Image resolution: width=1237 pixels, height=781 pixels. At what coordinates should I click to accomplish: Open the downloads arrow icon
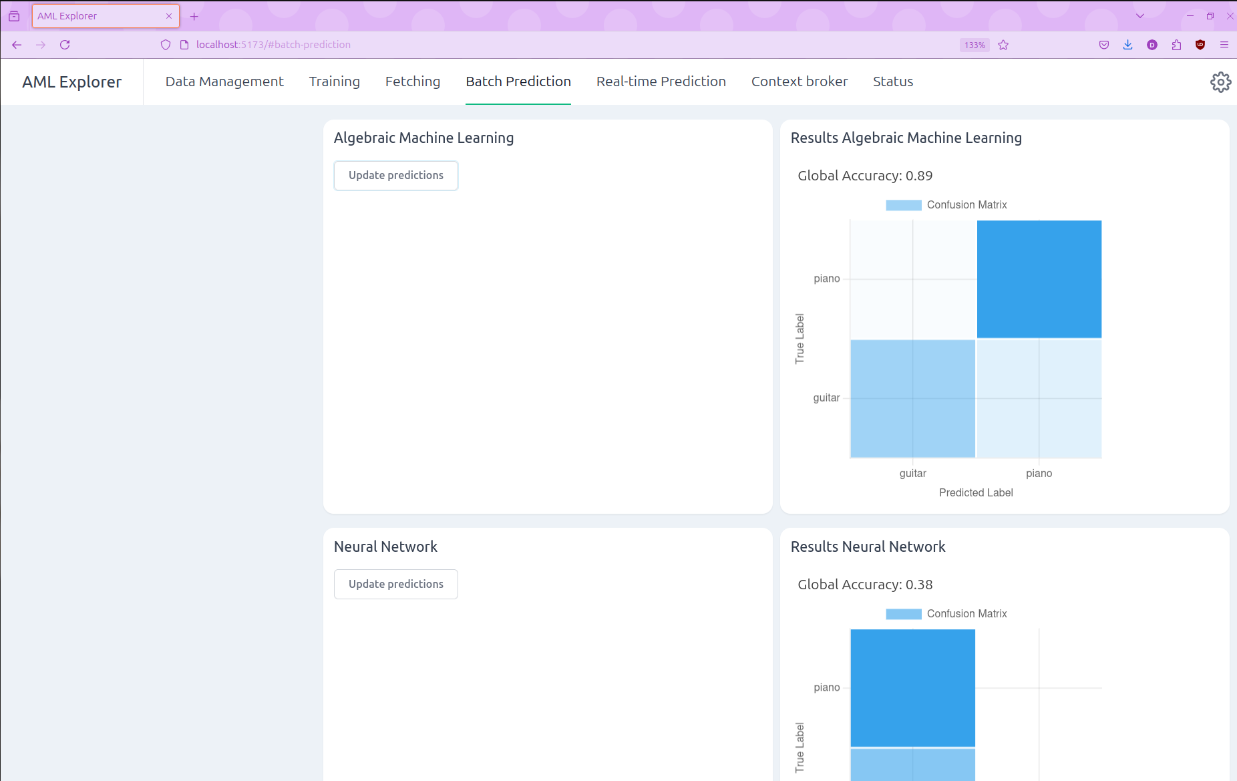pos(1128,45)
